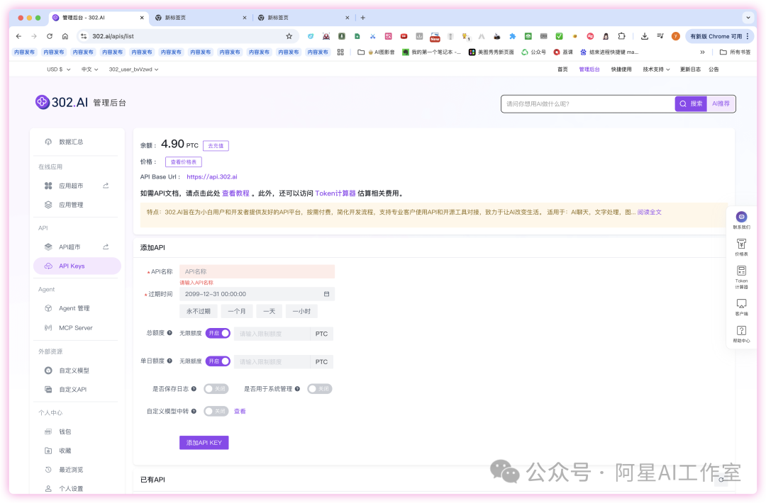
Task: Reload the page in Chrome
Action: [50, 36]
